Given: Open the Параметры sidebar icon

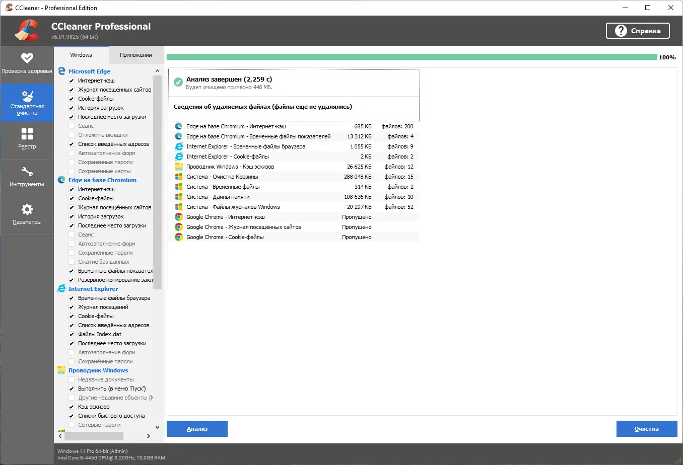Looking at the screenshot, I should coord(27,215).
